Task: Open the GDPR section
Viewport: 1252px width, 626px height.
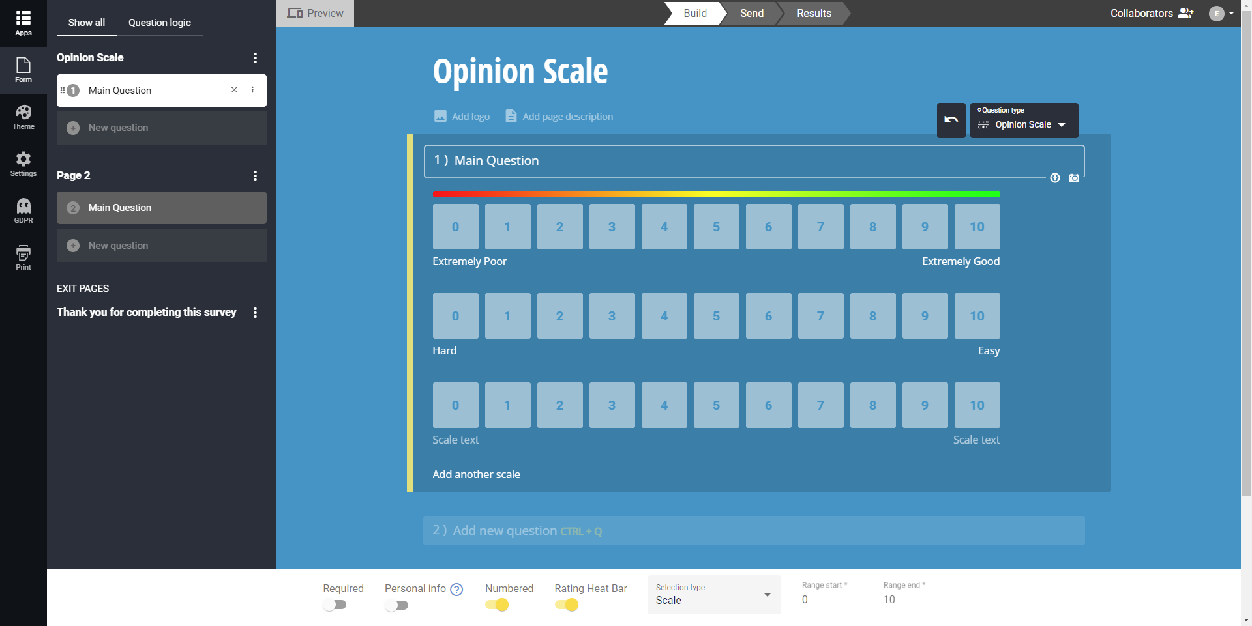Action: click(23, 211)
